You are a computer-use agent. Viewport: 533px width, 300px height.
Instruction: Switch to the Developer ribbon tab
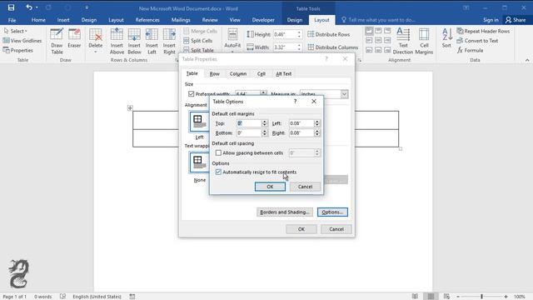click(263, 20)
